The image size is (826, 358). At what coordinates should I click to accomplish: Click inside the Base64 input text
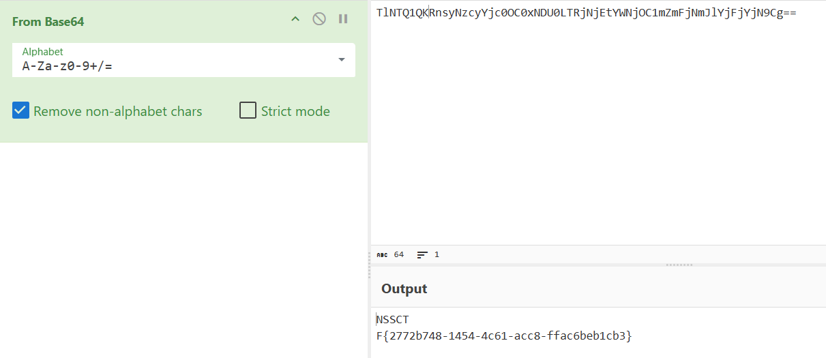[587, 12]
